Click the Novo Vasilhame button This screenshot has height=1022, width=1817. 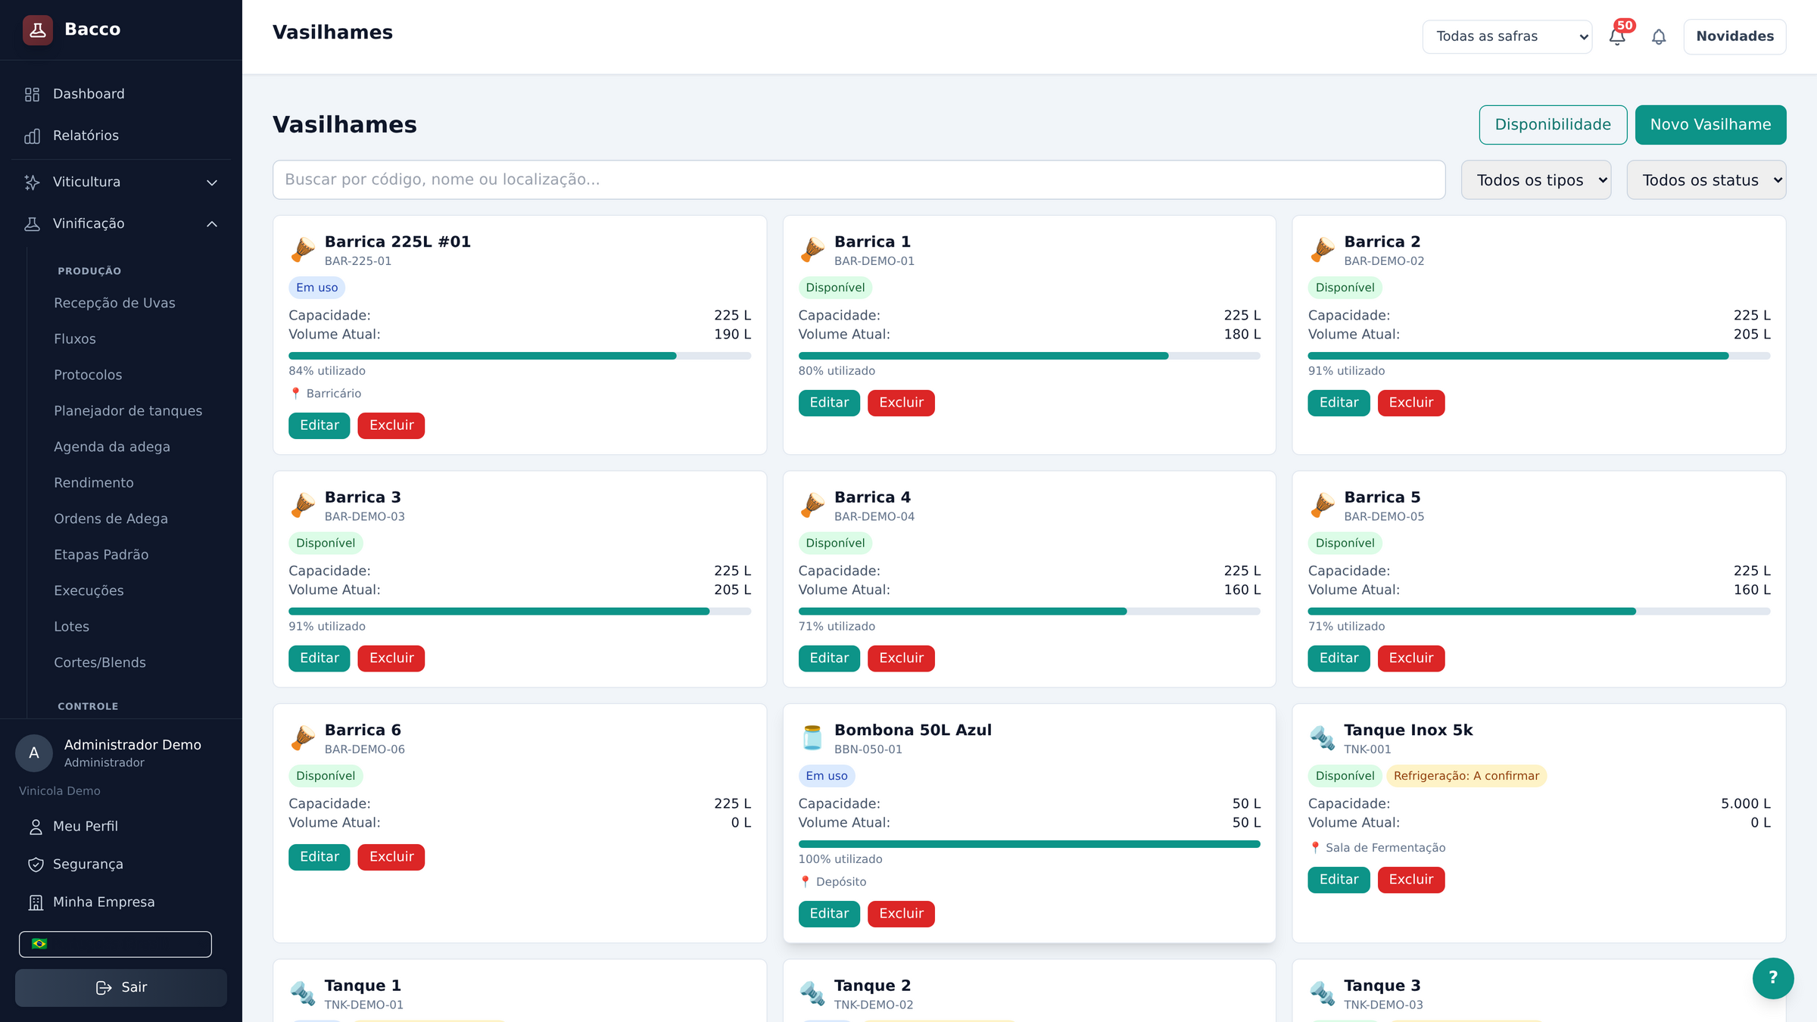[x=1710, y=125]
